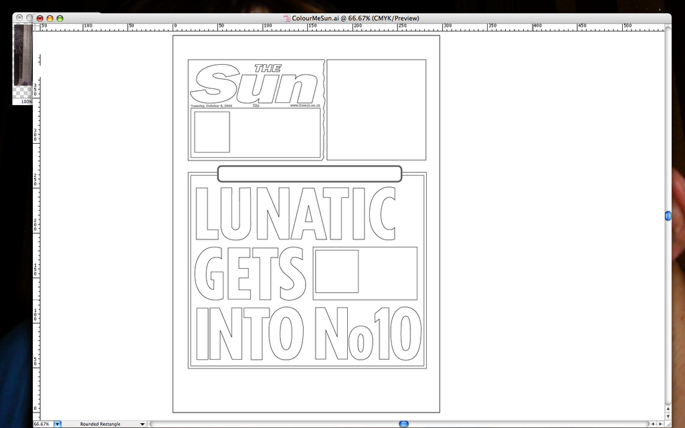Click the scroll up arrow of vertical scrollbar
The height and width of the screenshot is (428, 685).
668,409
